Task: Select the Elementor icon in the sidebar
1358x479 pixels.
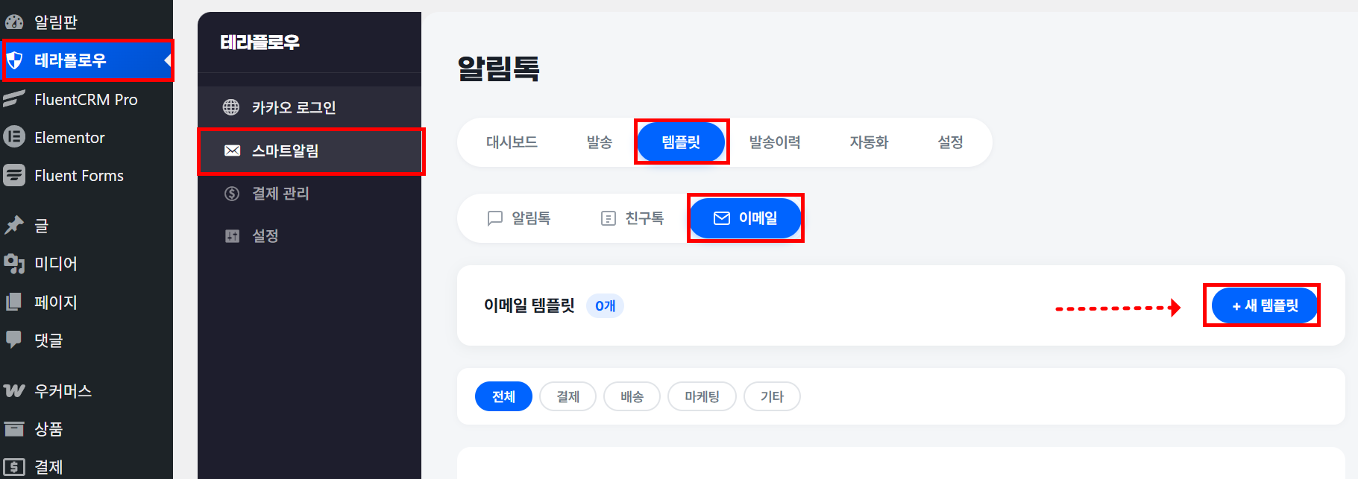Action: click(x=14, y=137)
